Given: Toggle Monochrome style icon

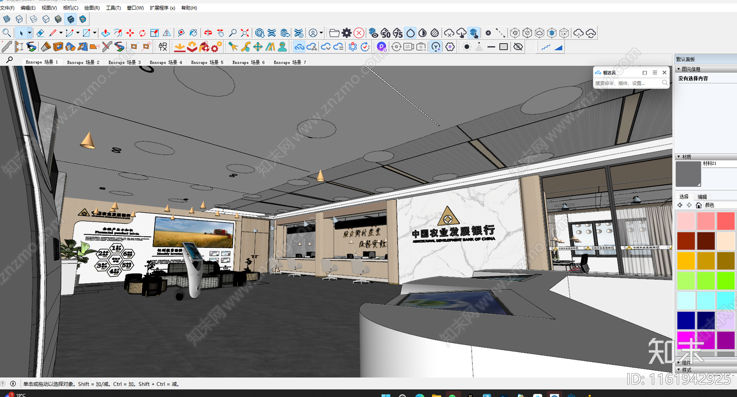Looking at the screenshot, I should pos(82,19).
